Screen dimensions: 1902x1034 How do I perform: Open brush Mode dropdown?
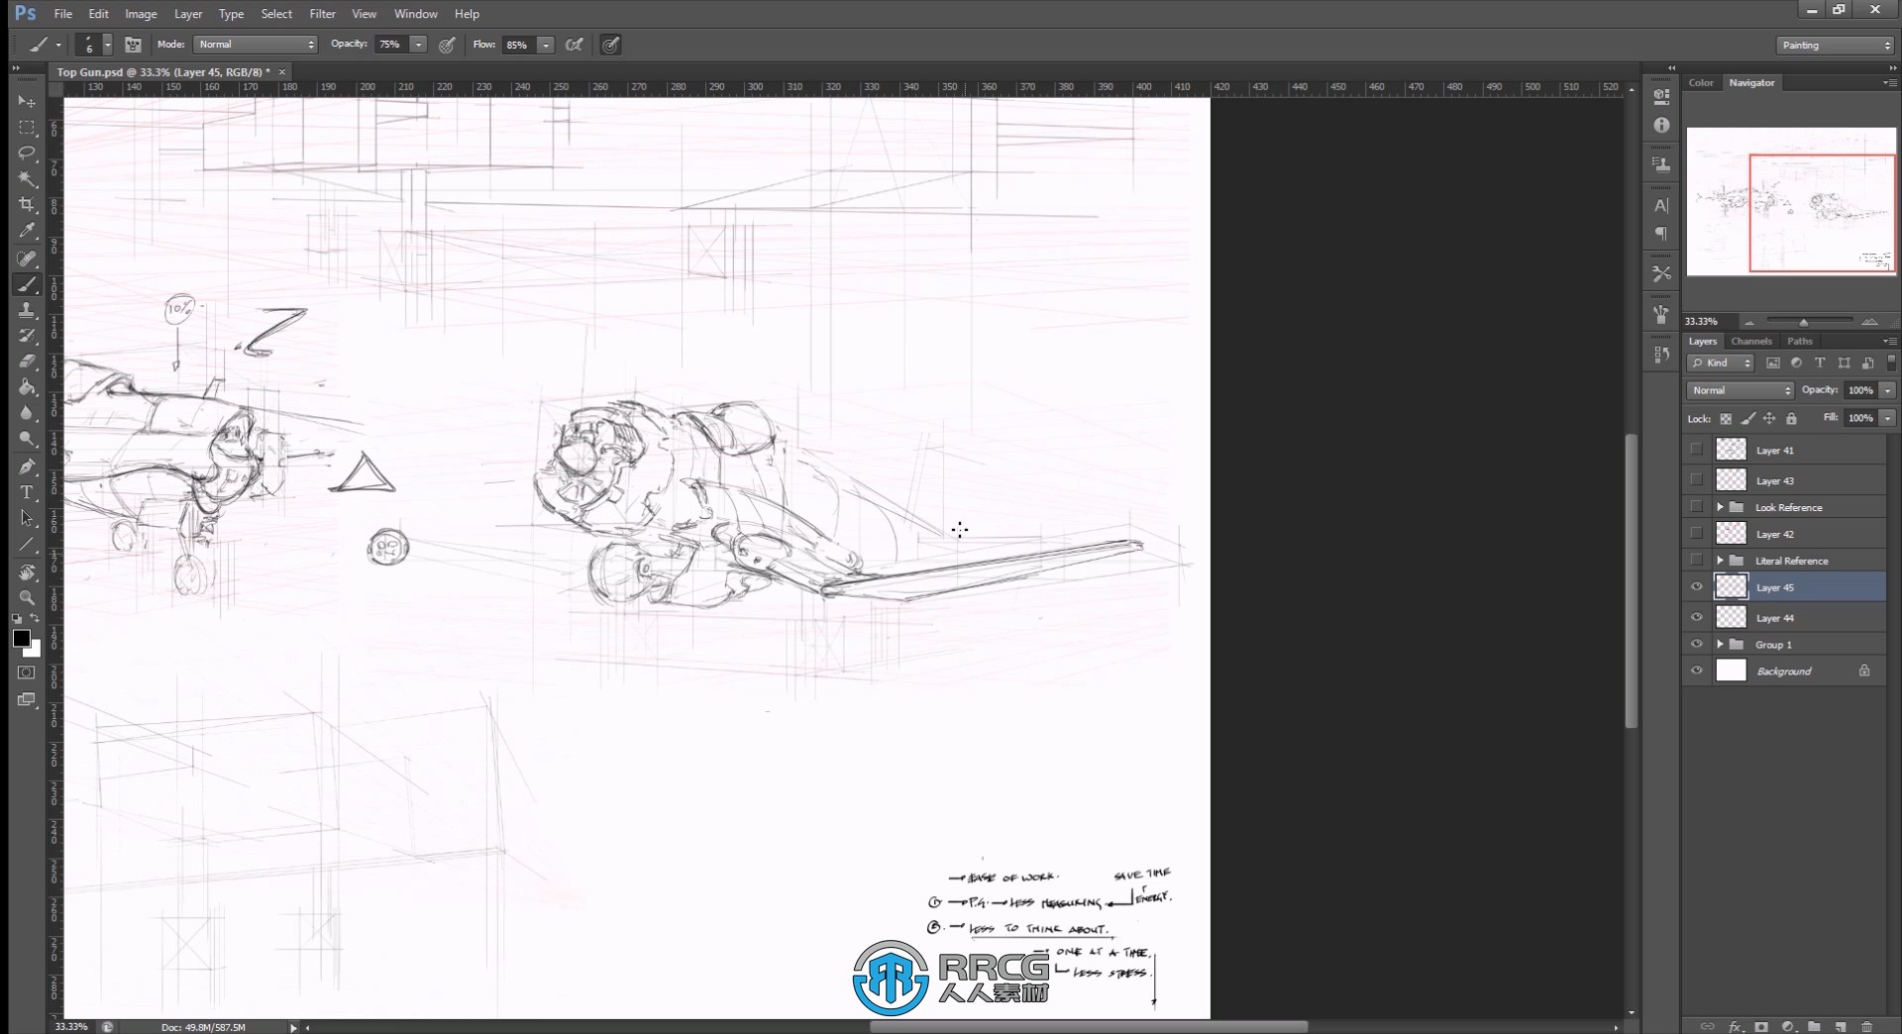(256, 45)
